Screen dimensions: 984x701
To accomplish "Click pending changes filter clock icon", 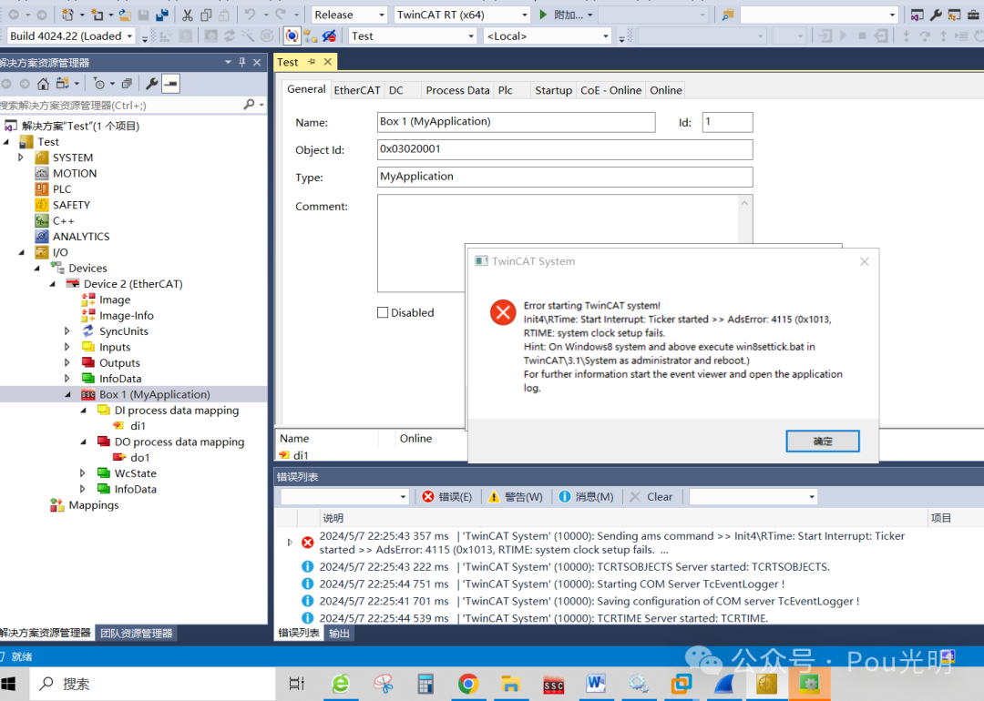I will point(99,84).
